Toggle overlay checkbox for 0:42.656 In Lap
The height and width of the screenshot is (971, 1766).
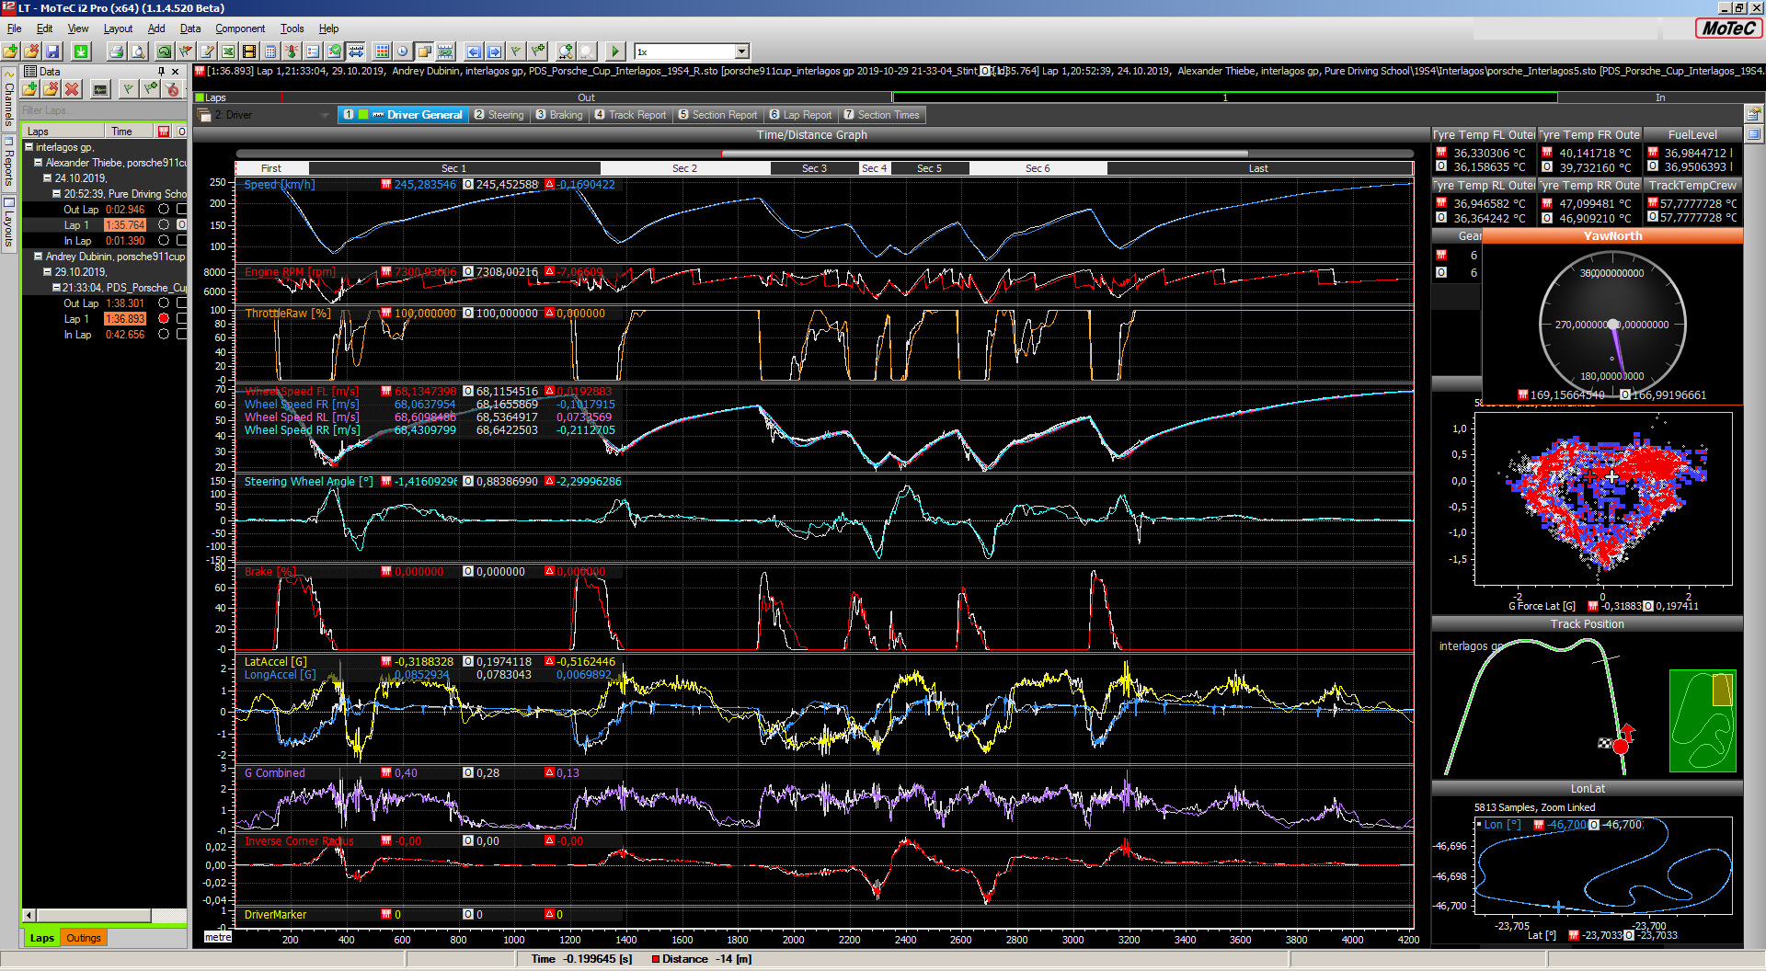[181, 334]
